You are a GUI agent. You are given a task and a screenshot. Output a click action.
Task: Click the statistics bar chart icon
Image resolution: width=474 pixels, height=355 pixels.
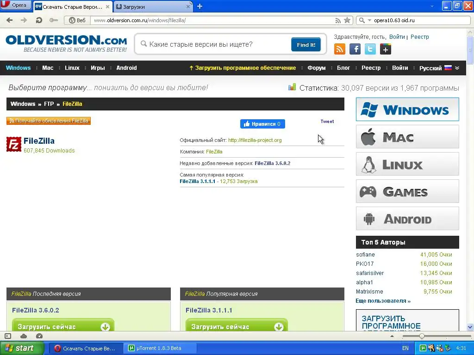tap(292, 87)
